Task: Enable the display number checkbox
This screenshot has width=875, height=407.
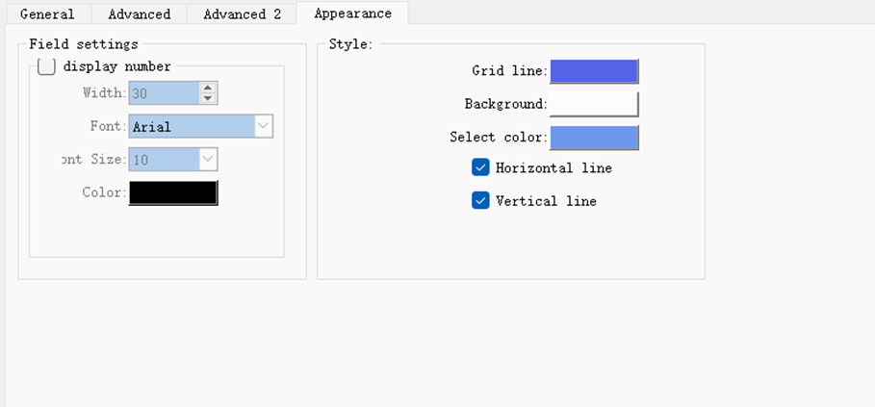Action: tap(46, 66)
